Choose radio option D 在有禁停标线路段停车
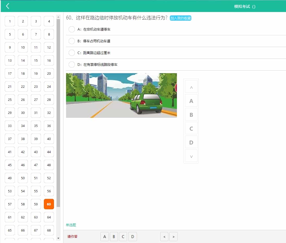 click(x=72, y=65)
